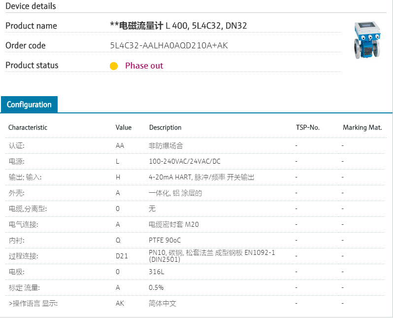Click the 316L electrode description

(156, 272)
